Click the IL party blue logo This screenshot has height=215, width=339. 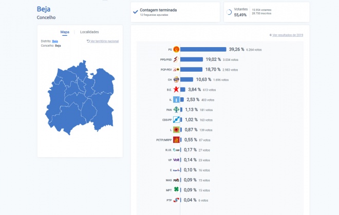click(176, 99)
